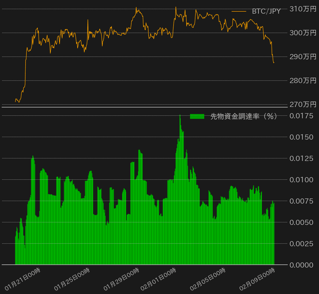Click the 0.0000 funding rate axis label
The height and width of the screenshot is (294, 319).
coord(301,265)
